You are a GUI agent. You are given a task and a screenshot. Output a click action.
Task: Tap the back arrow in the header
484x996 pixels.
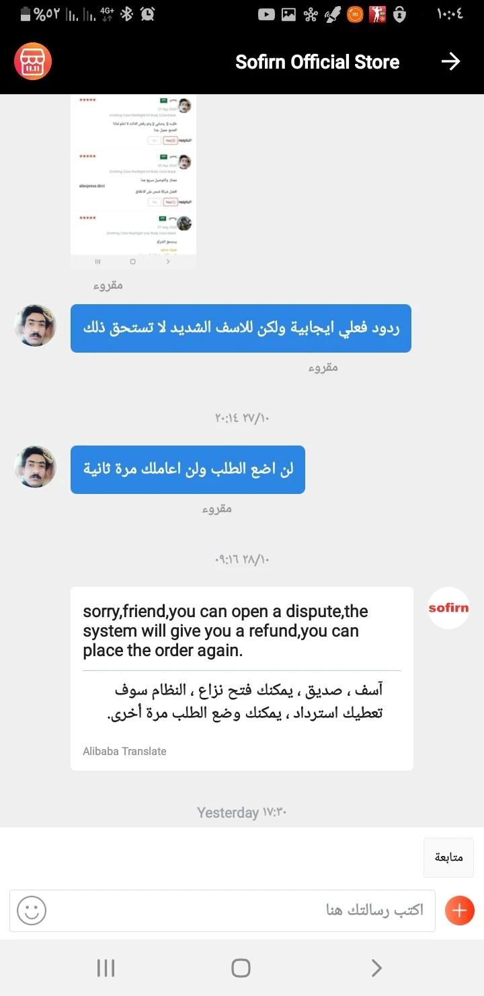coord(450,62)
